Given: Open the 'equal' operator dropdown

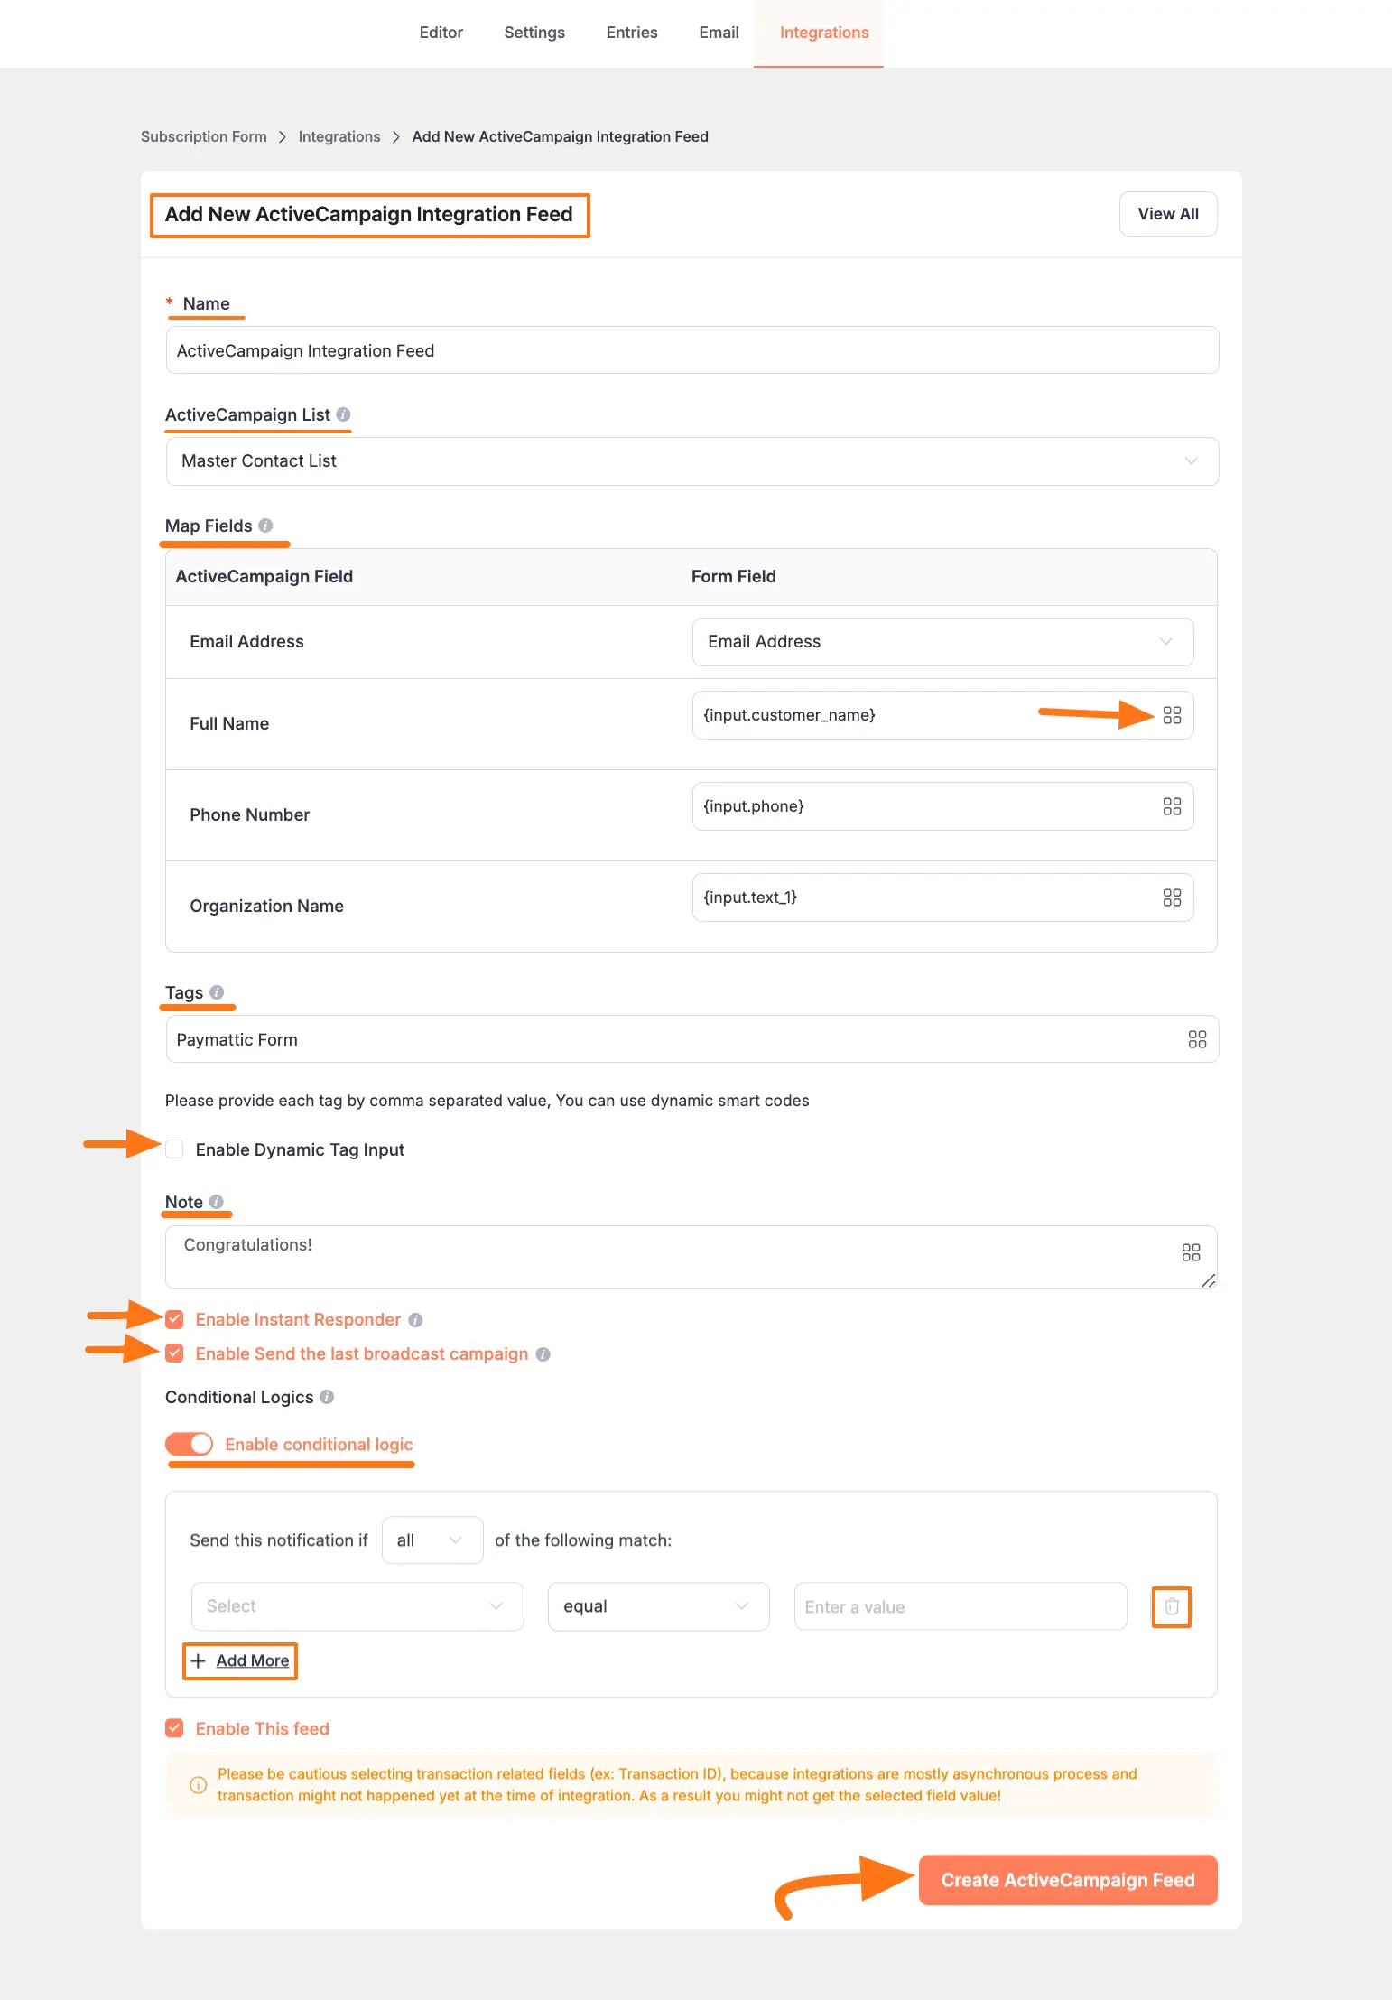Looking at the screenshot, I should 658,1606.
